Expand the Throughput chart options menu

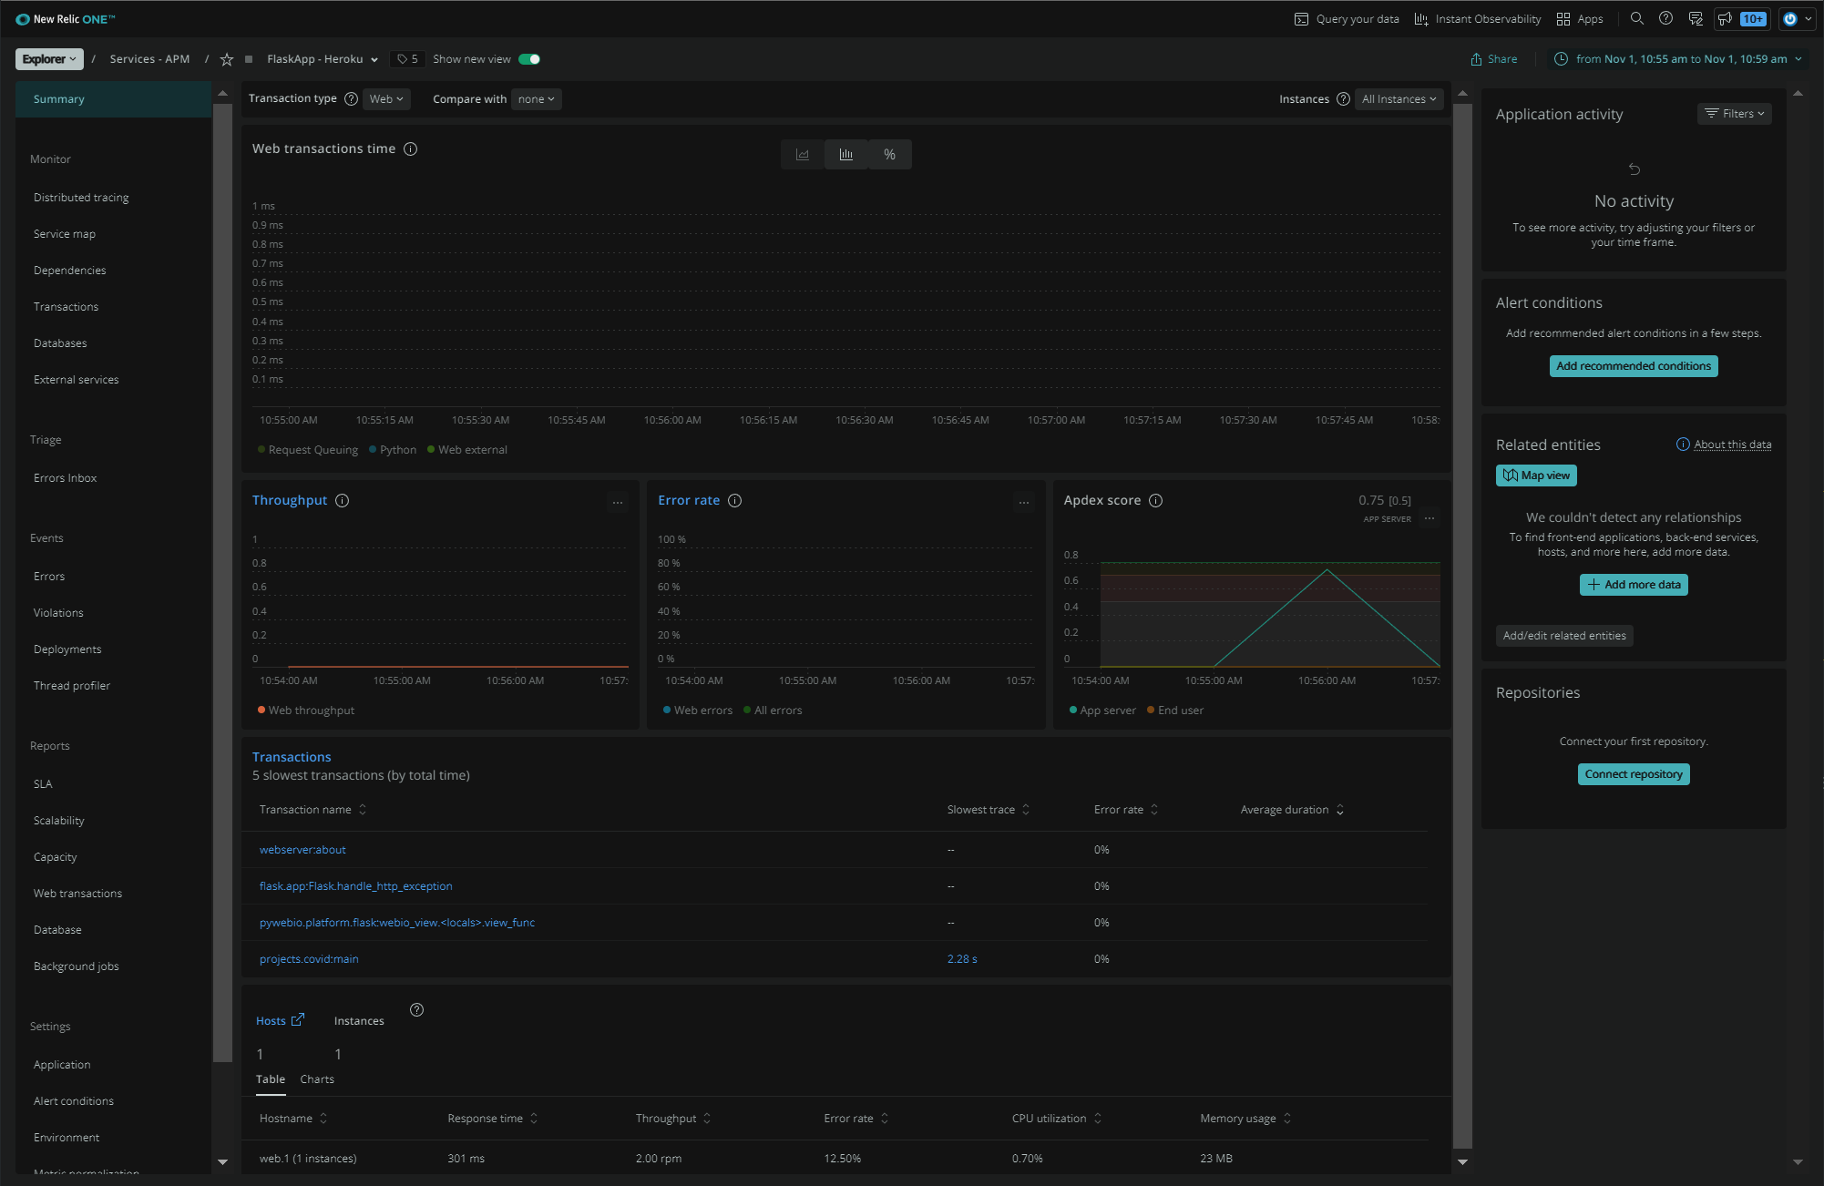pyautogui.click(x=616, y=503)
